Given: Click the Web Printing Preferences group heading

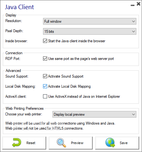Looking at the screenshot, I should point(25,108).
